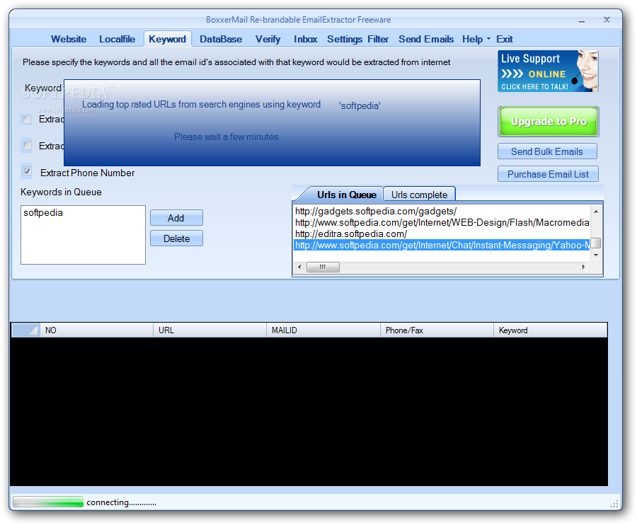Open the DataBase tab

click(x=221, y=40)
